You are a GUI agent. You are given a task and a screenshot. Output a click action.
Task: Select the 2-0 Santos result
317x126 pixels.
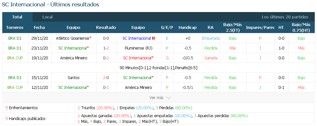click(x=106, y=77)
